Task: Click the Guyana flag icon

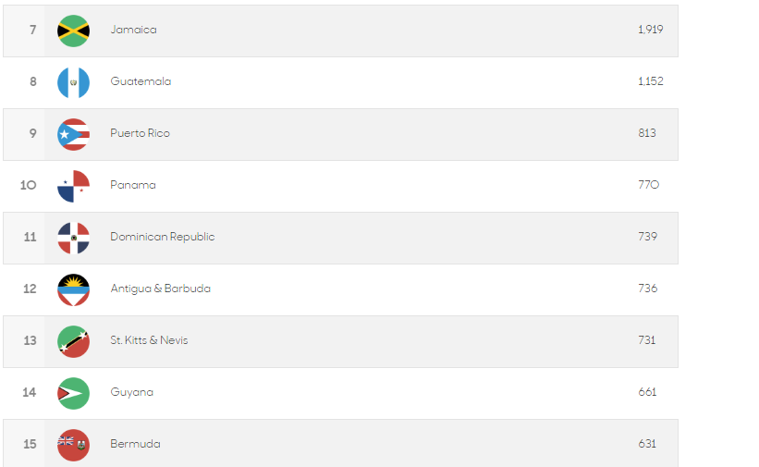Action: click(74, 393)
